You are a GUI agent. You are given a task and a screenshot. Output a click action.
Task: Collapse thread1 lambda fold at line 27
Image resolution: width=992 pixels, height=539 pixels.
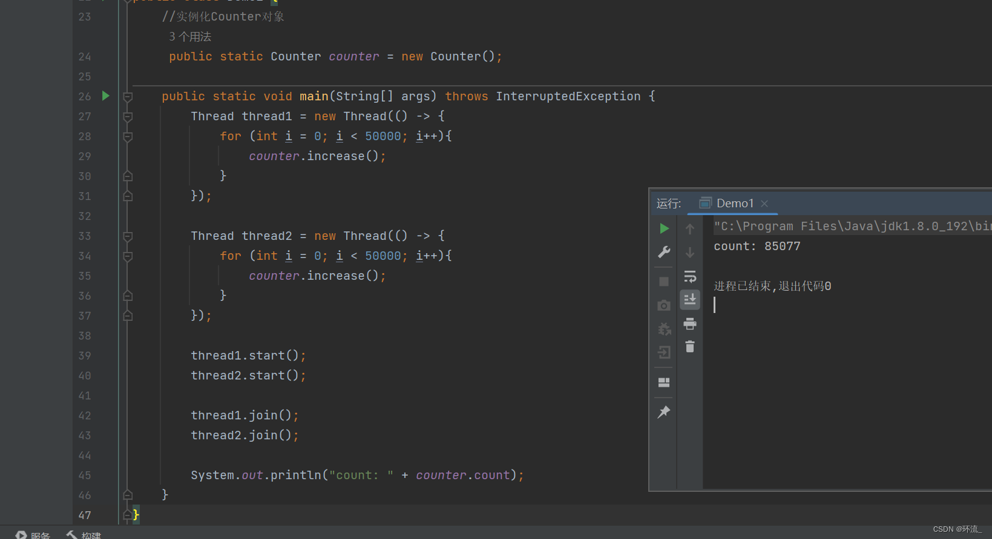[128, 117]
